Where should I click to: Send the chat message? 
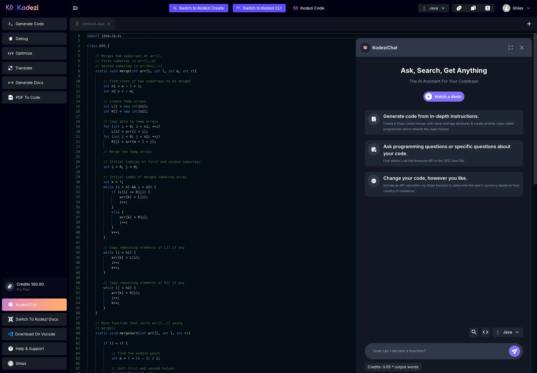pos(514,351)
